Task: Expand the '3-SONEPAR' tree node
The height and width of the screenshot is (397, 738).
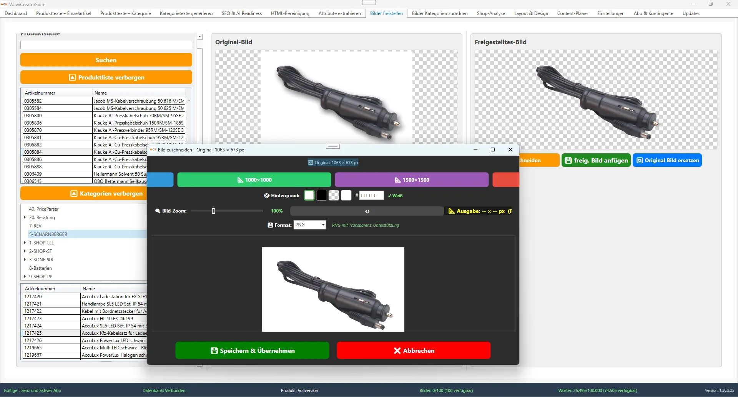Action: (25, 260)
